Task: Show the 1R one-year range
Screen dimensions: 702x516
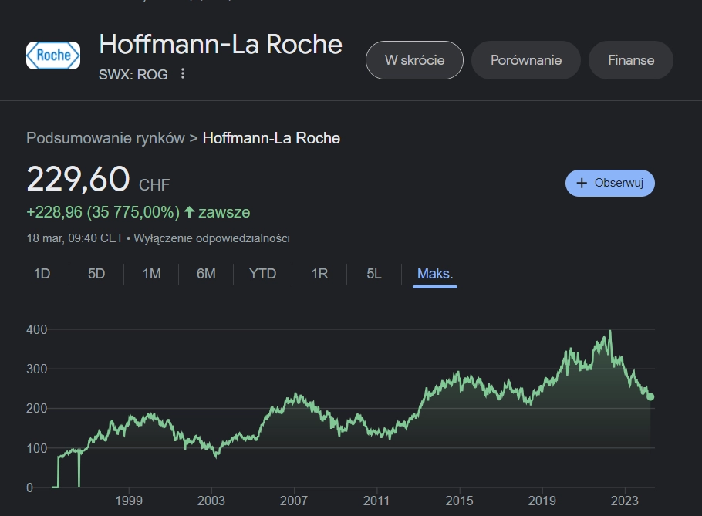Action: [x=319, y=274]
